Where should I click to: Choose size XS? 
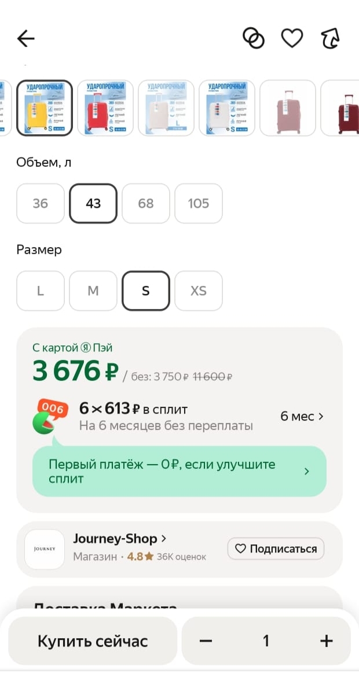click(x=199, y=290)
